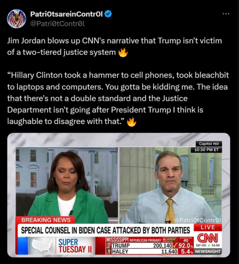Click the 10:30 PM ET time label
Viewport: 239px width, 264px height.
coord(206,150)
